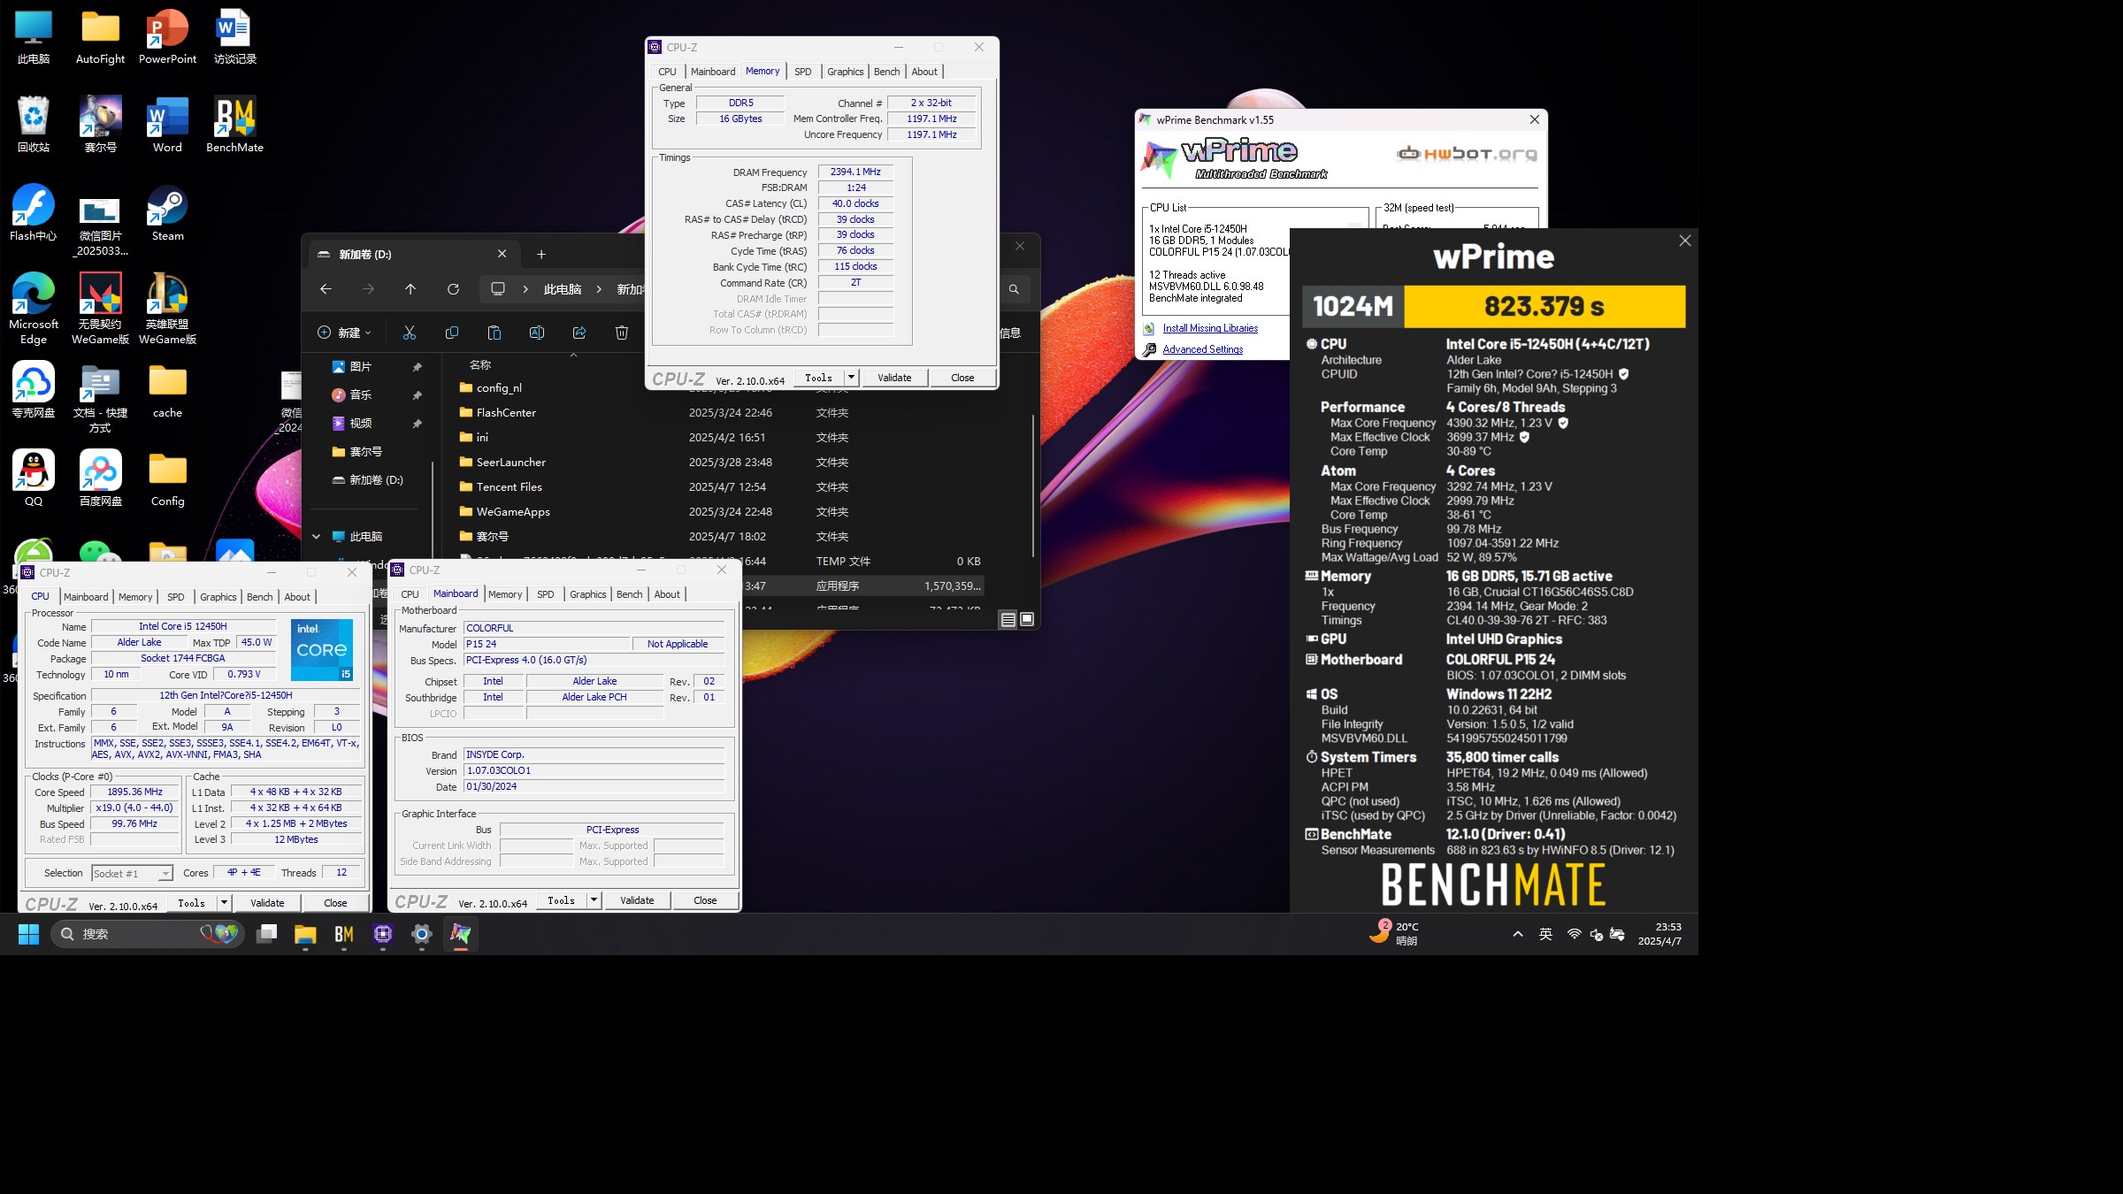Click Tools button in CPU-Z Mainboard window
Screen dimensions: 2123x1194
coord(561,900)
